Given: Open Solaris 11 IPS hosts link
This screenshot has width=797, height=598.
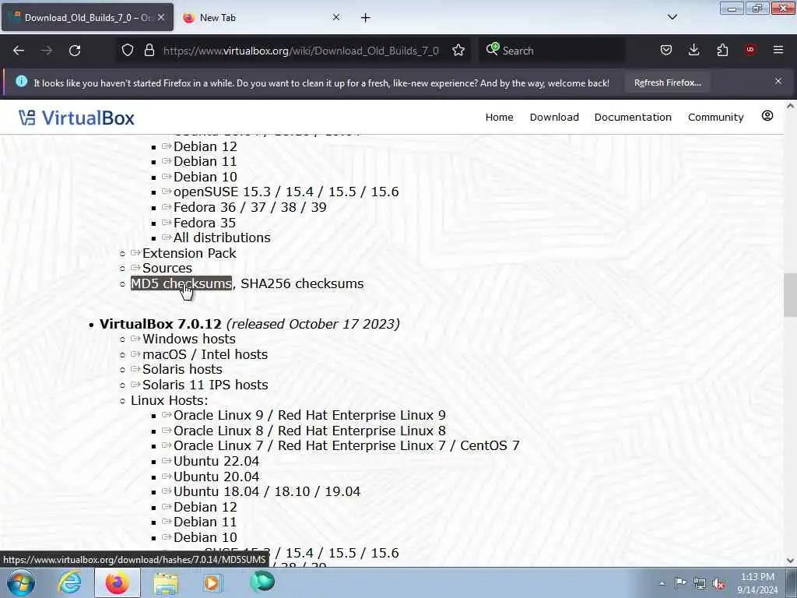Looking at the screenshot, I should [205, 385].
